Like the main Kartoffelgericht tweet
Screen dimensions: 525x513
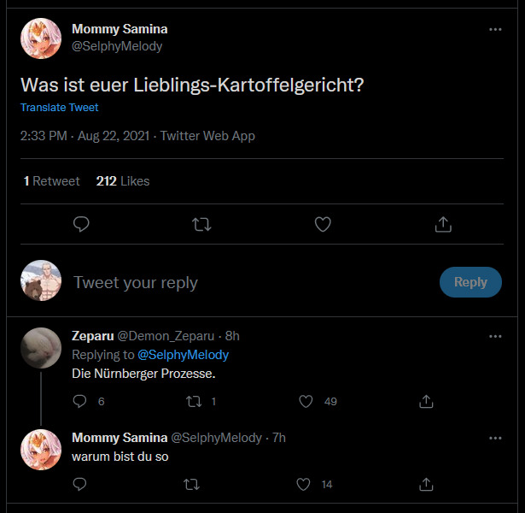tap(323, 225)
